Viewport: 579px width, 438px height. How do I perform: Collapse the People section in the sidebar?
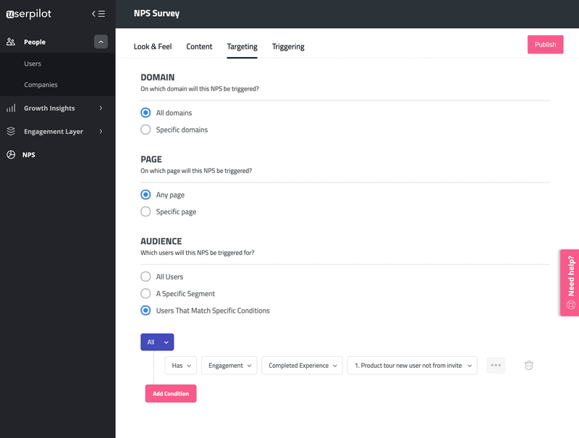click(101, 41)
